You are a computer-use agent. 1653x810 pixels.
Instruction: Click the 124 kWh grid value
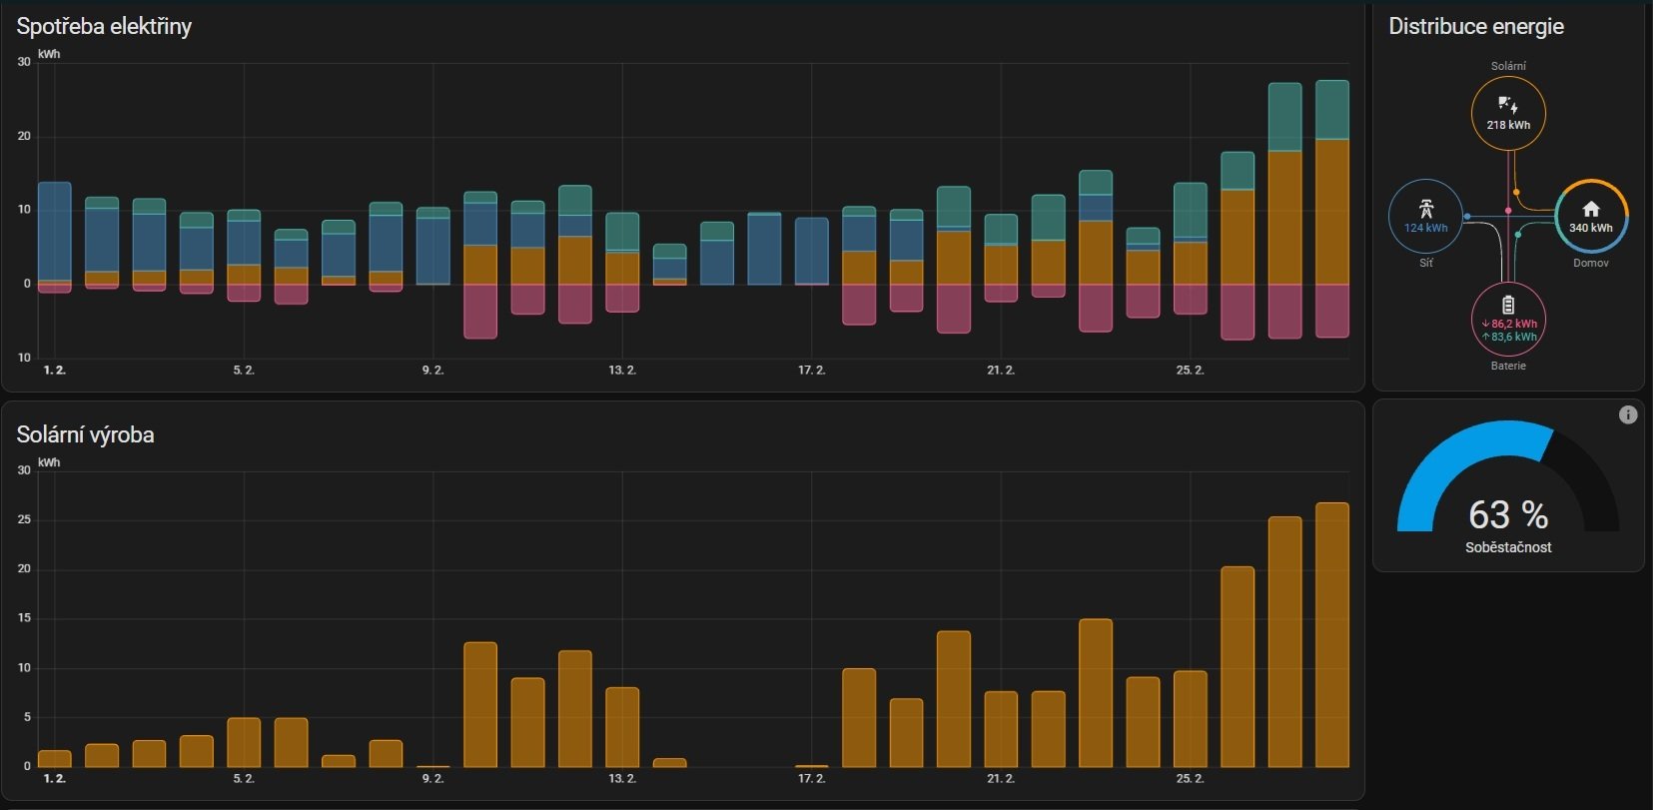pos(1426,228)
